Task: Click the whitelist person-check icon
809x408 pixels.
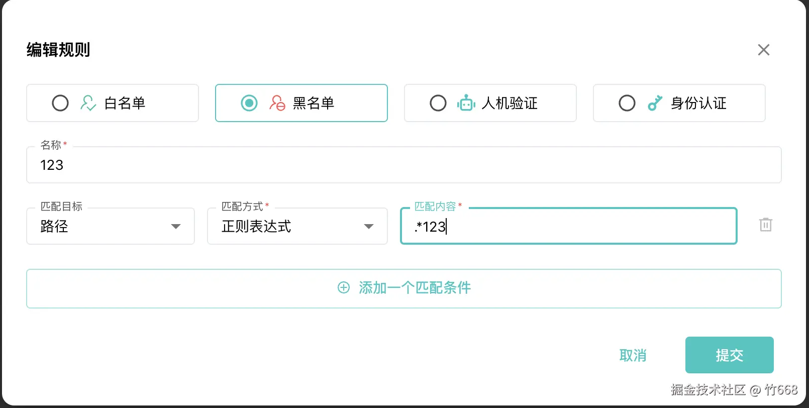Action: click(x=88, y=103)
